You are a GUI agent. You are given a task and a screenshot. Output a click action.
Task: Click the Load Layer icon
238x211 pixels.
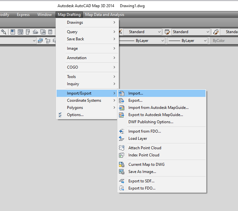click(x=122, y=138)
